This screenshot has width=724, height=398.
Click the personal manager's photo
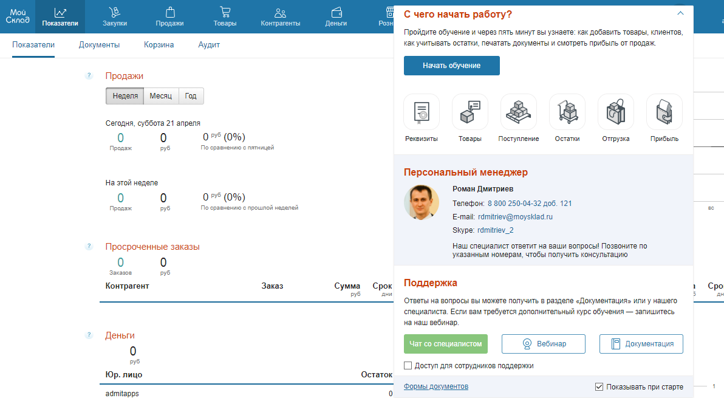[x=422, y=202]
